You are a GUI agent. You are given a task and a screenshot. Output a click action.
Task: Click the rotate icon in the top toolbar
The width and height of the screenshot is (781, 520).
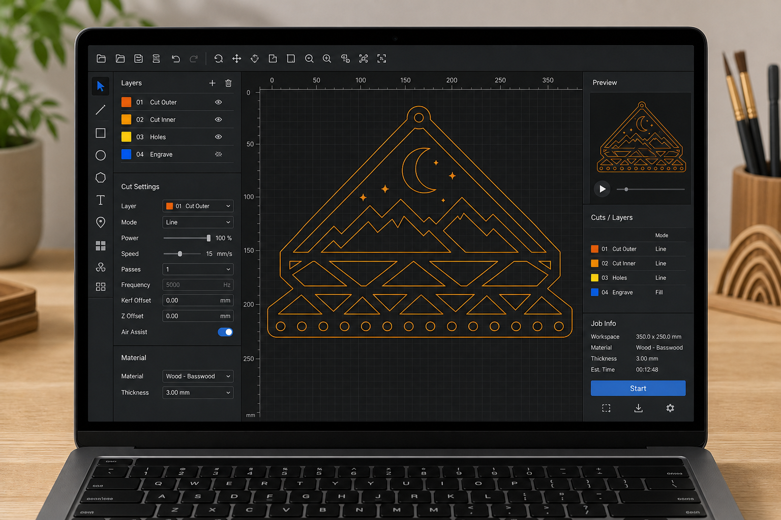[x=219, y=58]
